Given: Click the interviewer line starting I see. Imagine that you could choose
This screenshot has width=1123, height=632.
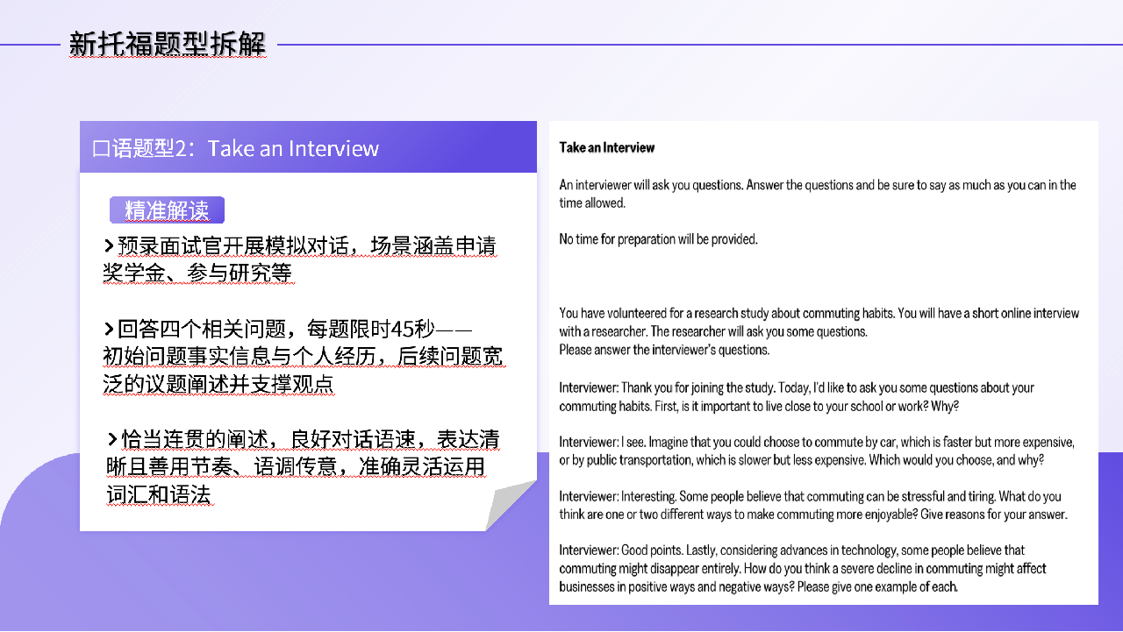Looking at the screenshot, I should point(817,451).
